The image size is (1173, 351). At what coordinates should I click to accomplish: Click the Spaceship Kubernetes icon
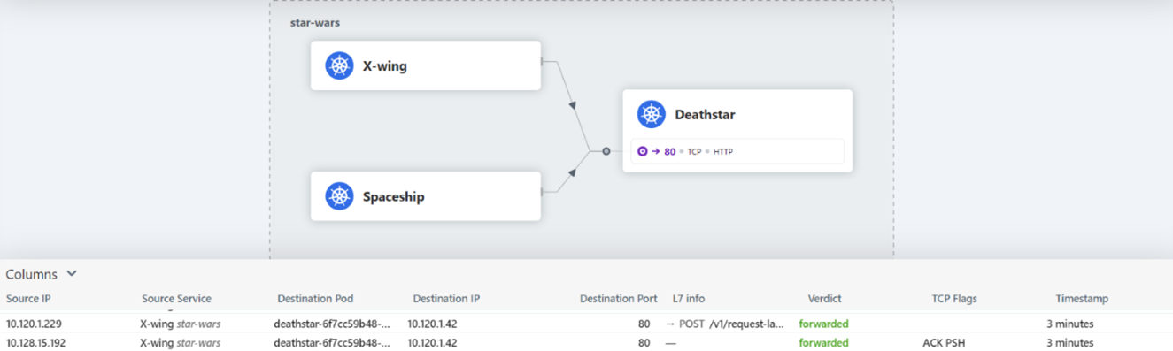pyautogui.click(x=339, y=196)
